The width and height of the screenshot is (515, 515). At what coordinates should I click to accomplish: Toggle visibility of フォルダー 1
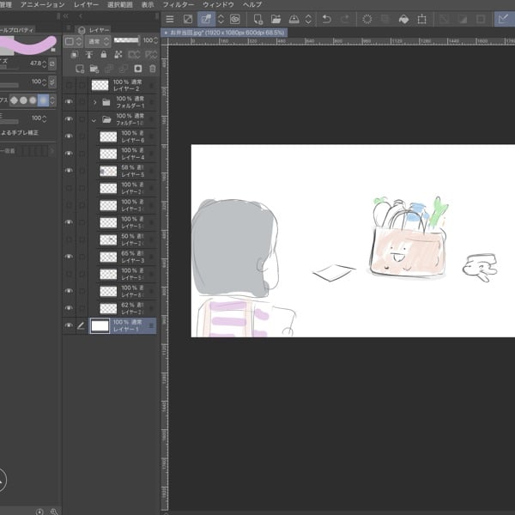pos(70,102)
